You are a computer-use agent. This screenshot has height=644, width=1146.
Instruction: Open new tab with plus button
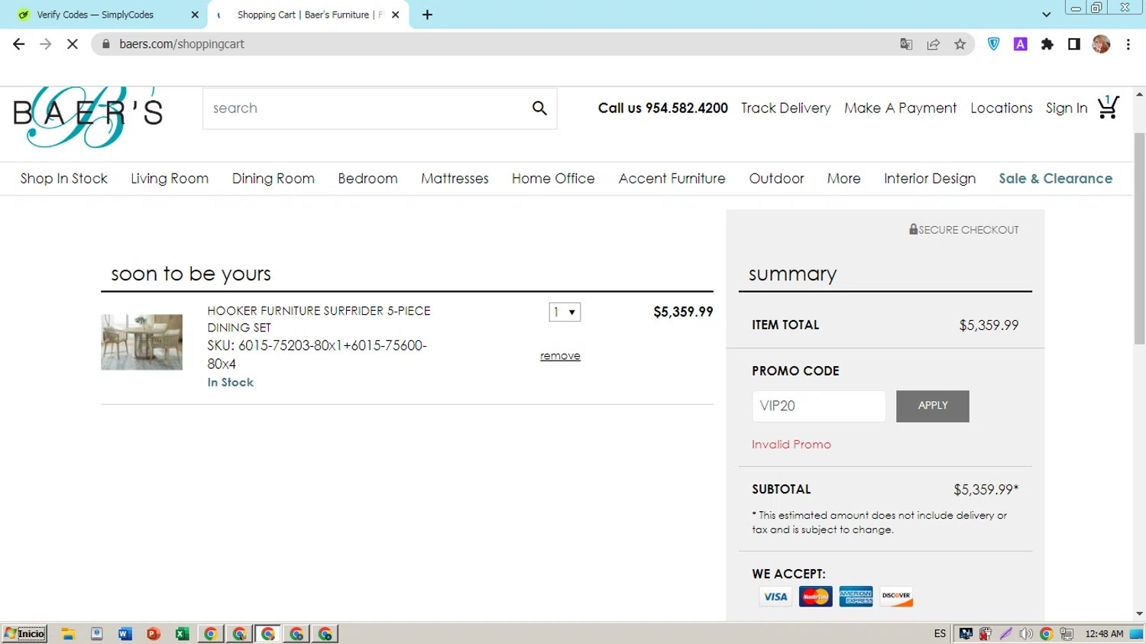pos(427,15)
